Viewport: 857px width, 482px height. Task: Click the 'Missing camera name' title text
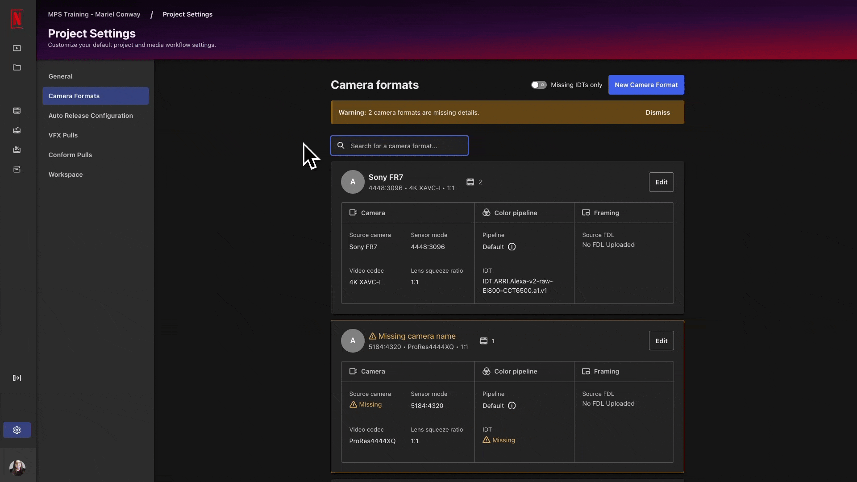pyautogui.click(x=417, y=336)
